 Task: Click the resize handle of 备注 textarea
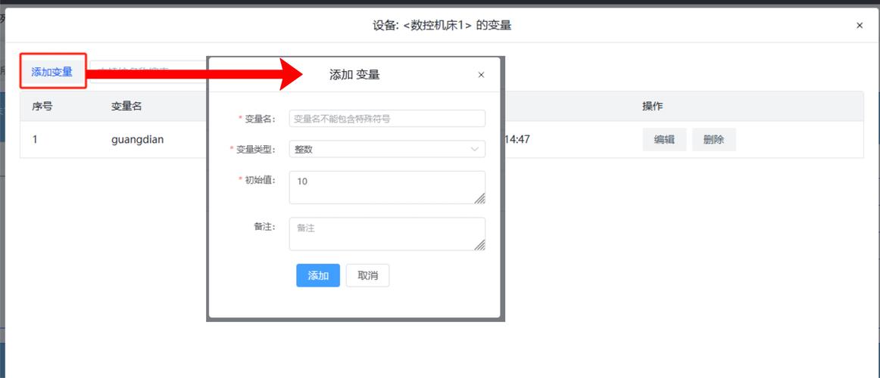click(480, 245)
